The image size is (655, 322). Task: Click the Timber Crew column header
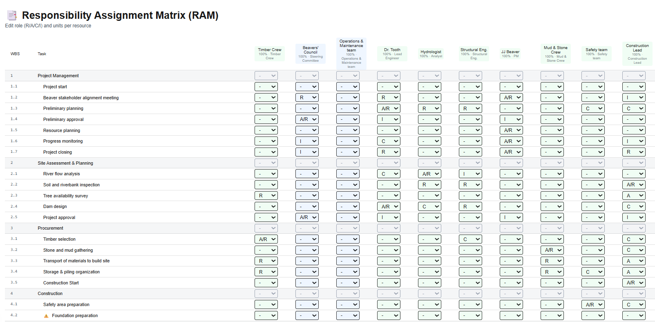coord(270,54)
